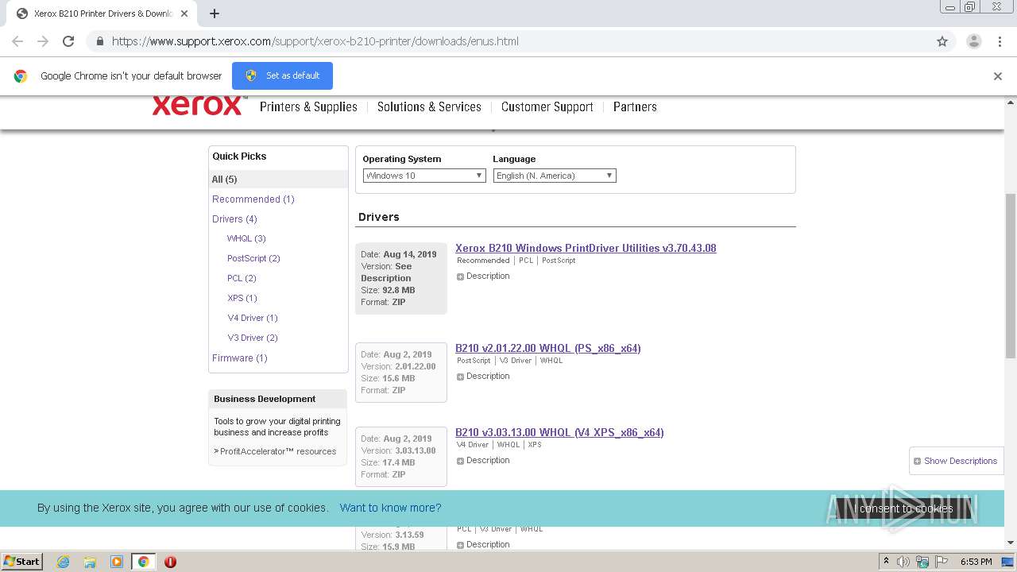This screenshot has width=1017, height=572.
Task: Open the Language dropdown
Action: coord(555,176)
